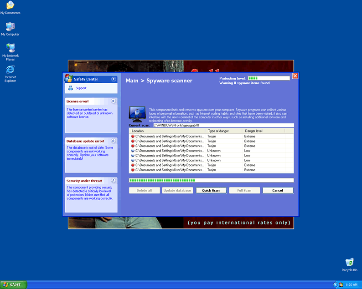Show hidden tray icons with the arrow
The height and width of the screenshot is (289, 362).
point(336,284)
